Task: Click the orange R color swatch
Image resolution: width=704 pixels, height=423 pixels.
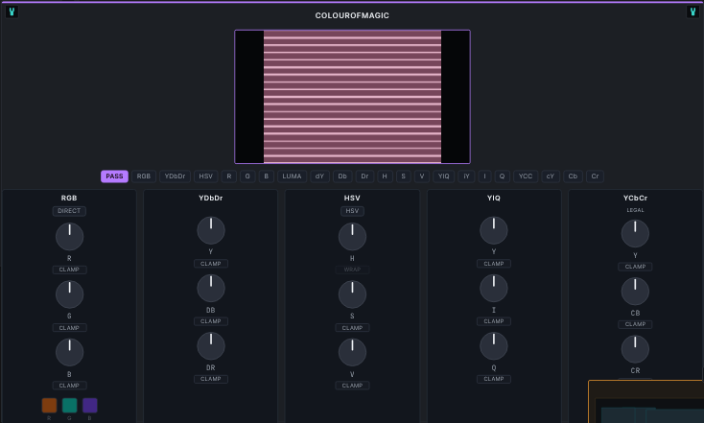Action: tap(49, 405)
